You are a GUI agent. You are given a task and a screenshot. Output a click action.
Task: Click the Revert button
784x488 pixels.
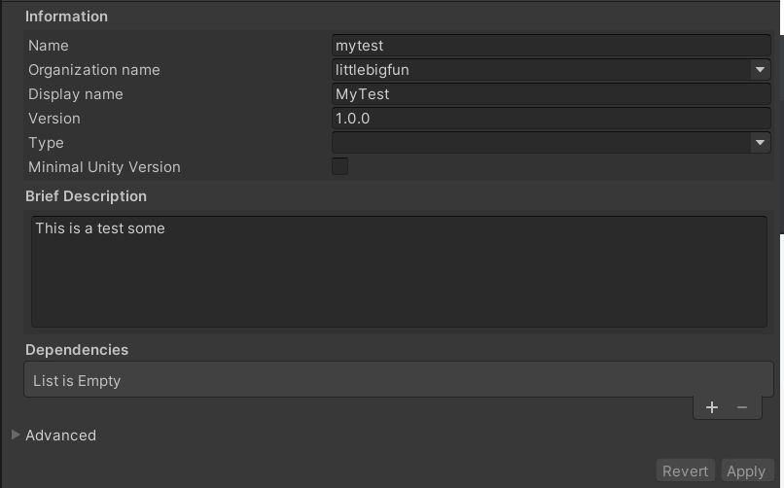685,471
